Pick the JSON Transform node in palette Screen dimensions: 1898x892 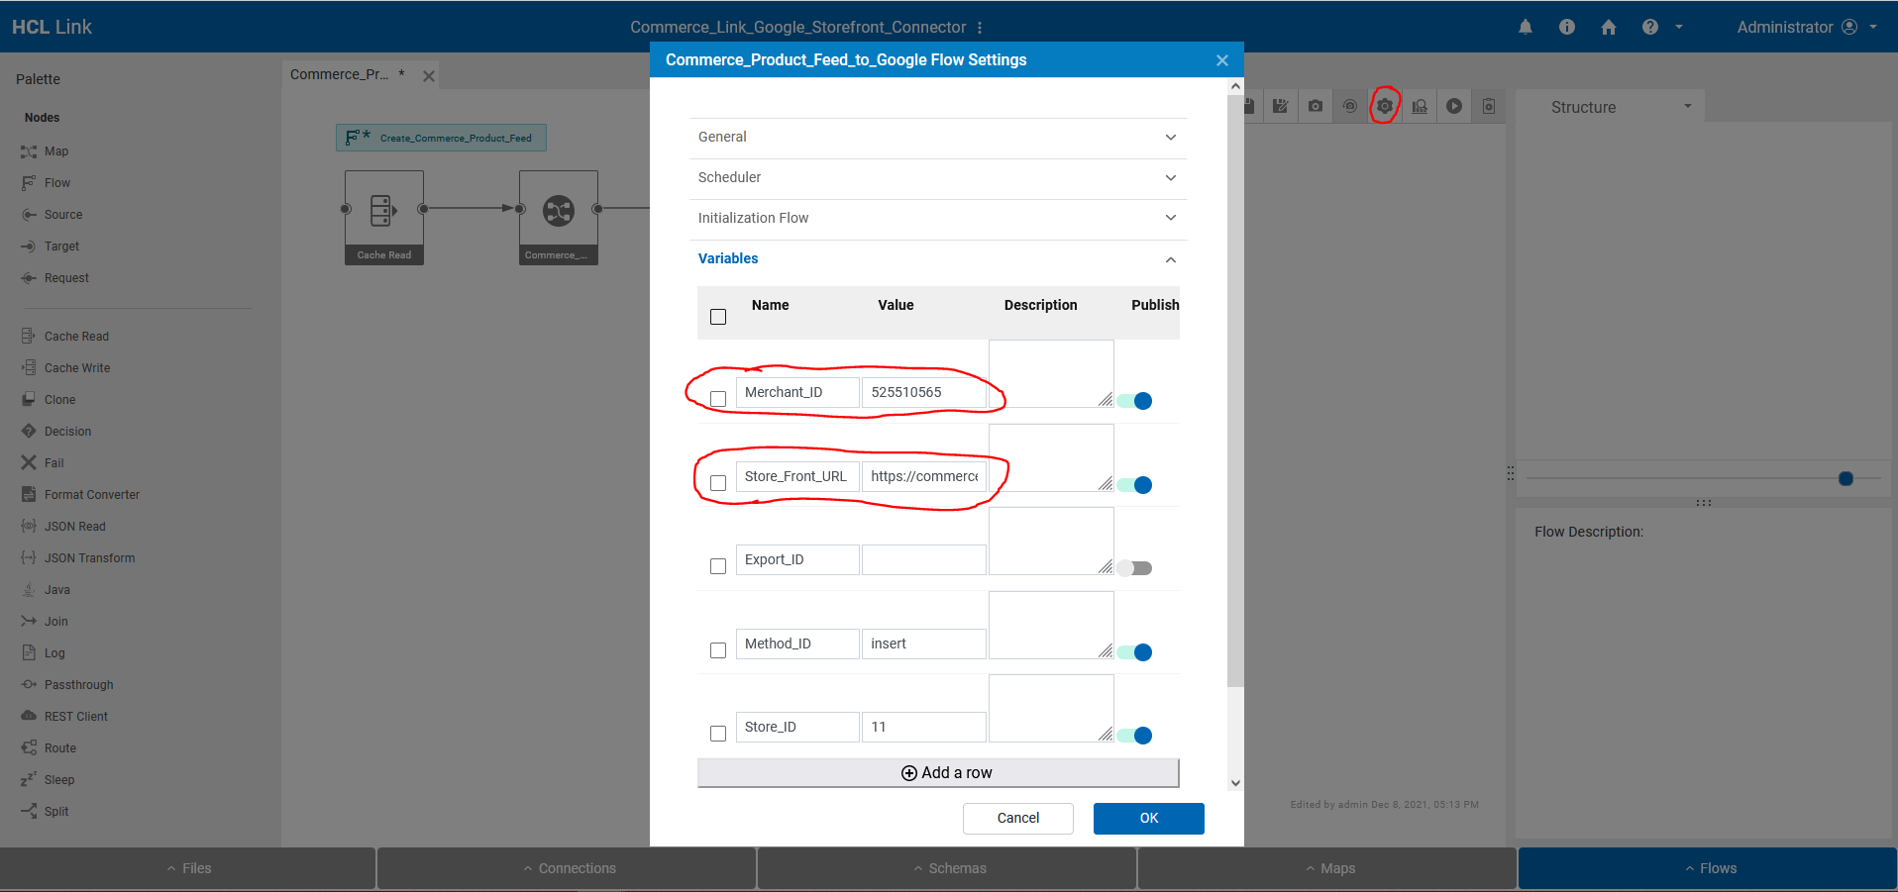(77, 558)
